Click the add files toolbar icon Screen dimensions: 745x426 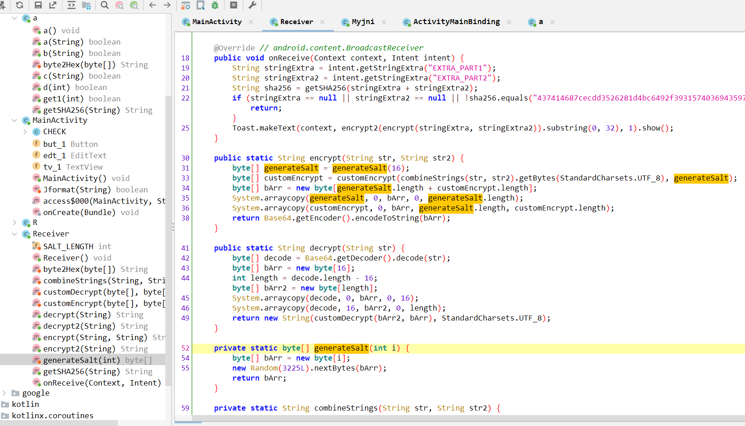point(3,5)
